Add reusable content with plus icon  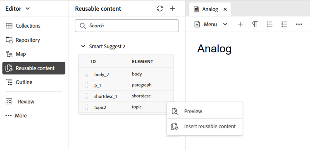[172, 9]
